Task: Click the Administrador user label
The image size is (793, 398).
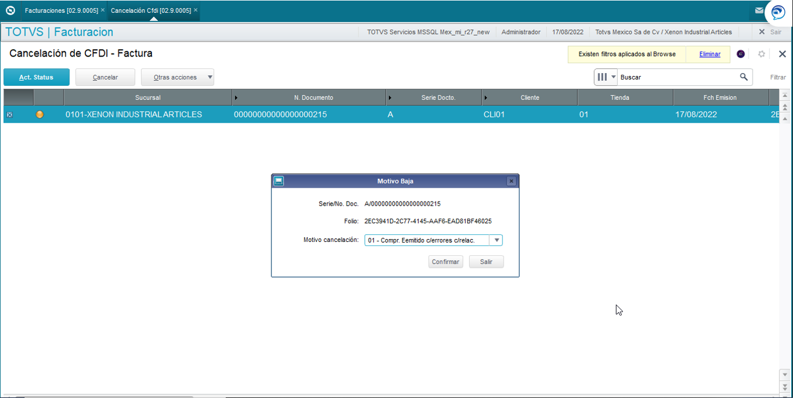Action: pos(521,32)
